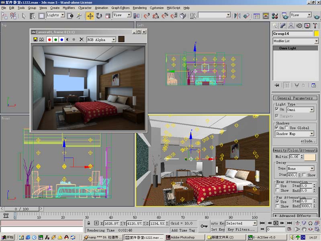Click the Quick Render teapot icon
Image resolution: width=321 pixels, height=241 pixels.
317,16
